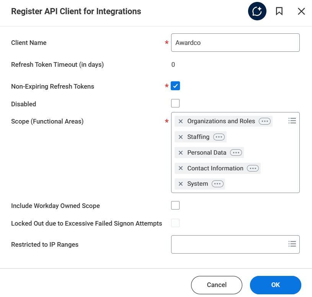Show related actions for Contact Information
The width and height of the screenshot is (312, 297).
[253, 168]
